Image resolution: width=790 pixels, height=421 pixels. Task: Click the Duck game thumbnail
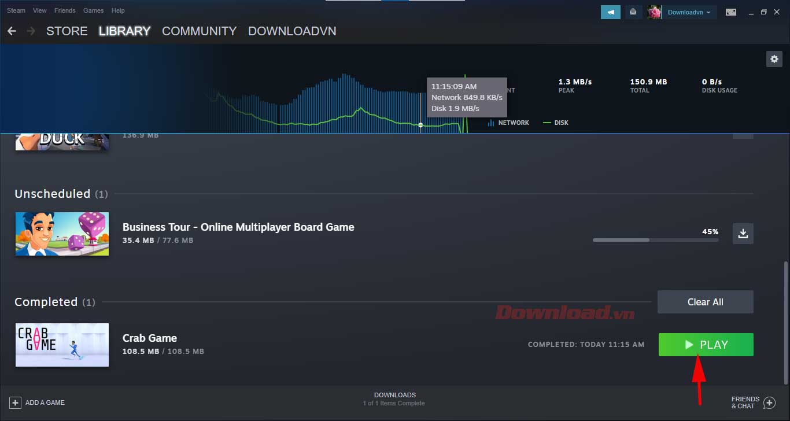(62, 141)
